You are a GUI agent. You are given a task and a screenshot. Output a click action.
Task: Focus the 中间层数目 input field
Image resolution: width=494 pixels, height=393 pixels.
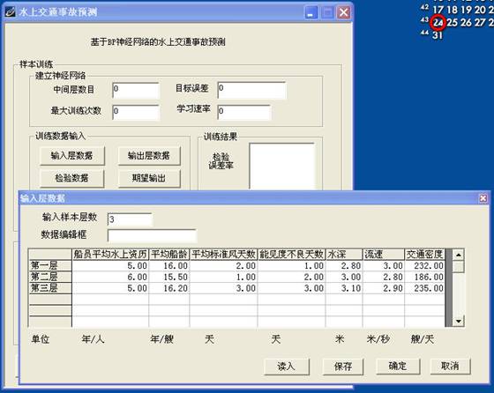pos(136,90)
